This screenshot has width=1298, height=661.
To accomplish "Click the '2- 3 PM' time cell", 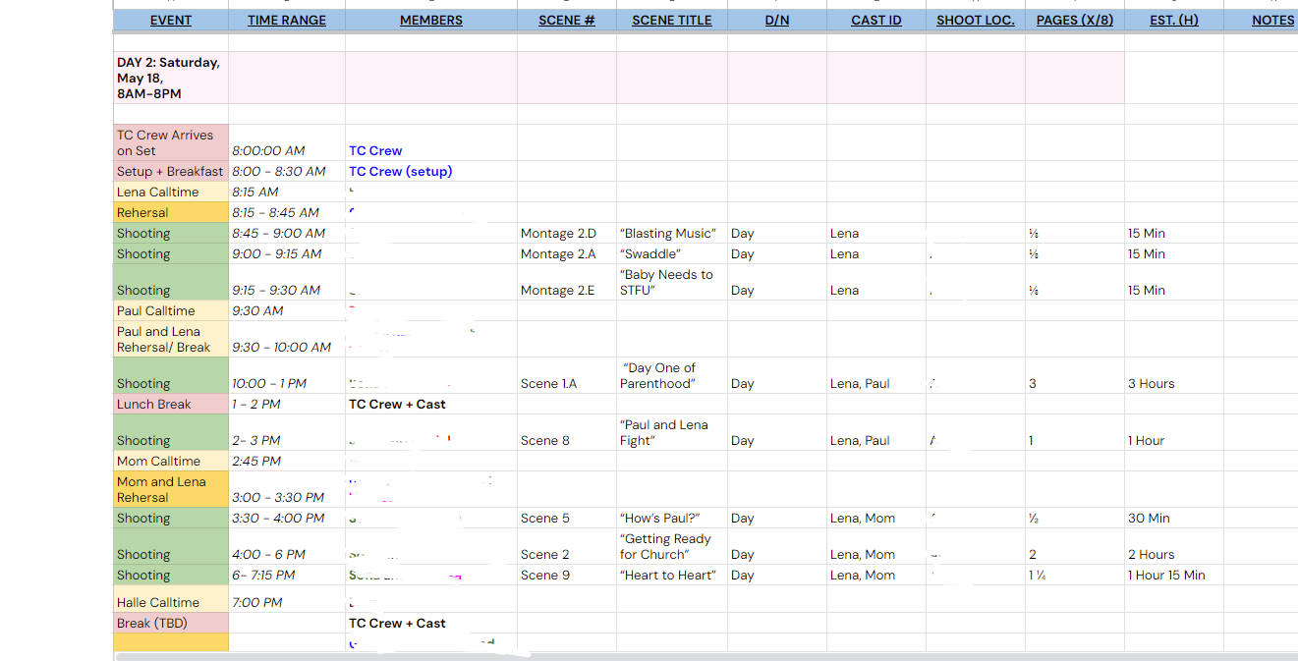I will 287,432.
